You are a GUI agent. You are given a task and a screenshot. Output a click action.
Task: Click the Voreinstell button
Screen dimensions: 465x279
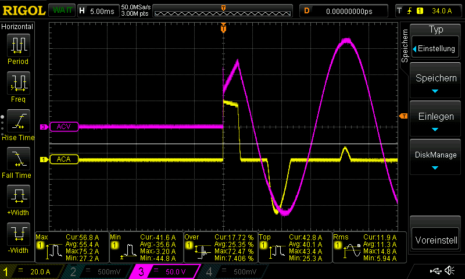(x=435, y=239)
